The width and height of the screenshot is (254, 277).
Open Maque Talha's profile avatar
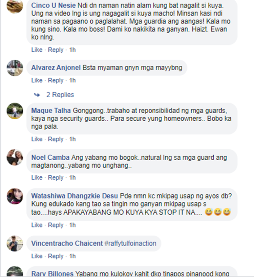coord(15,111)
